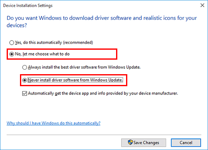The width and height of the screenshot is (208, 150).
Task: Click the blue "Do you want Windows to download" heading
Action: pyautogui.click(x=102, y=22)
